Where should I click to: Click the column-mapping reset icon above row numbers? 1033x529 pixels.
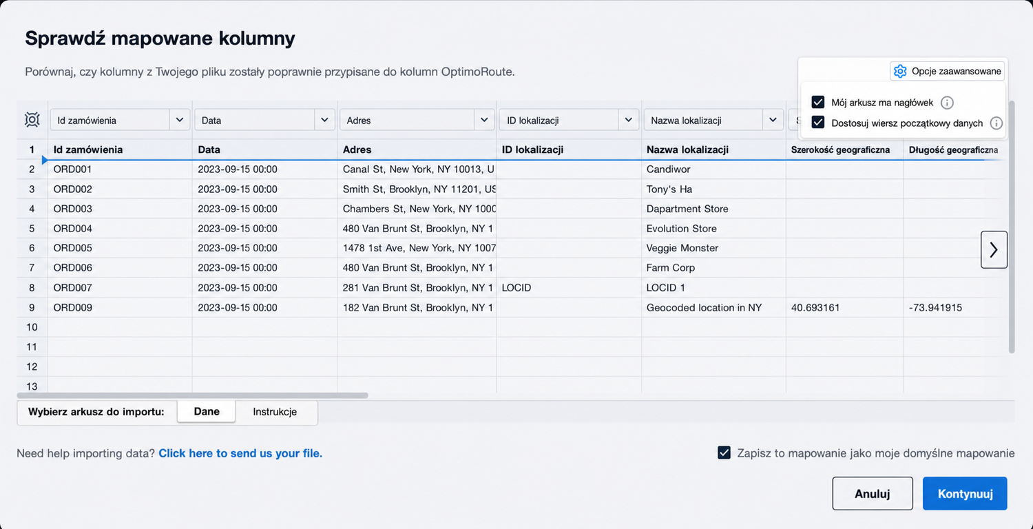pos(32,120)
